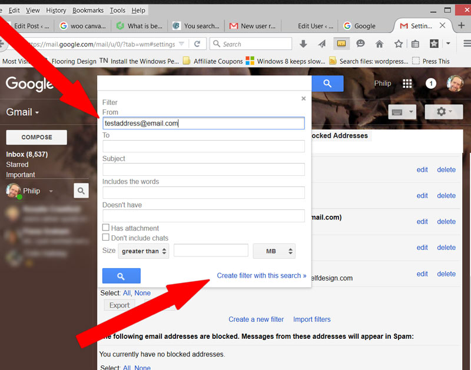Image resolution: width=471 pixels, height=370 pixels.
Task: Click the Size value input field
Action: 211,250
